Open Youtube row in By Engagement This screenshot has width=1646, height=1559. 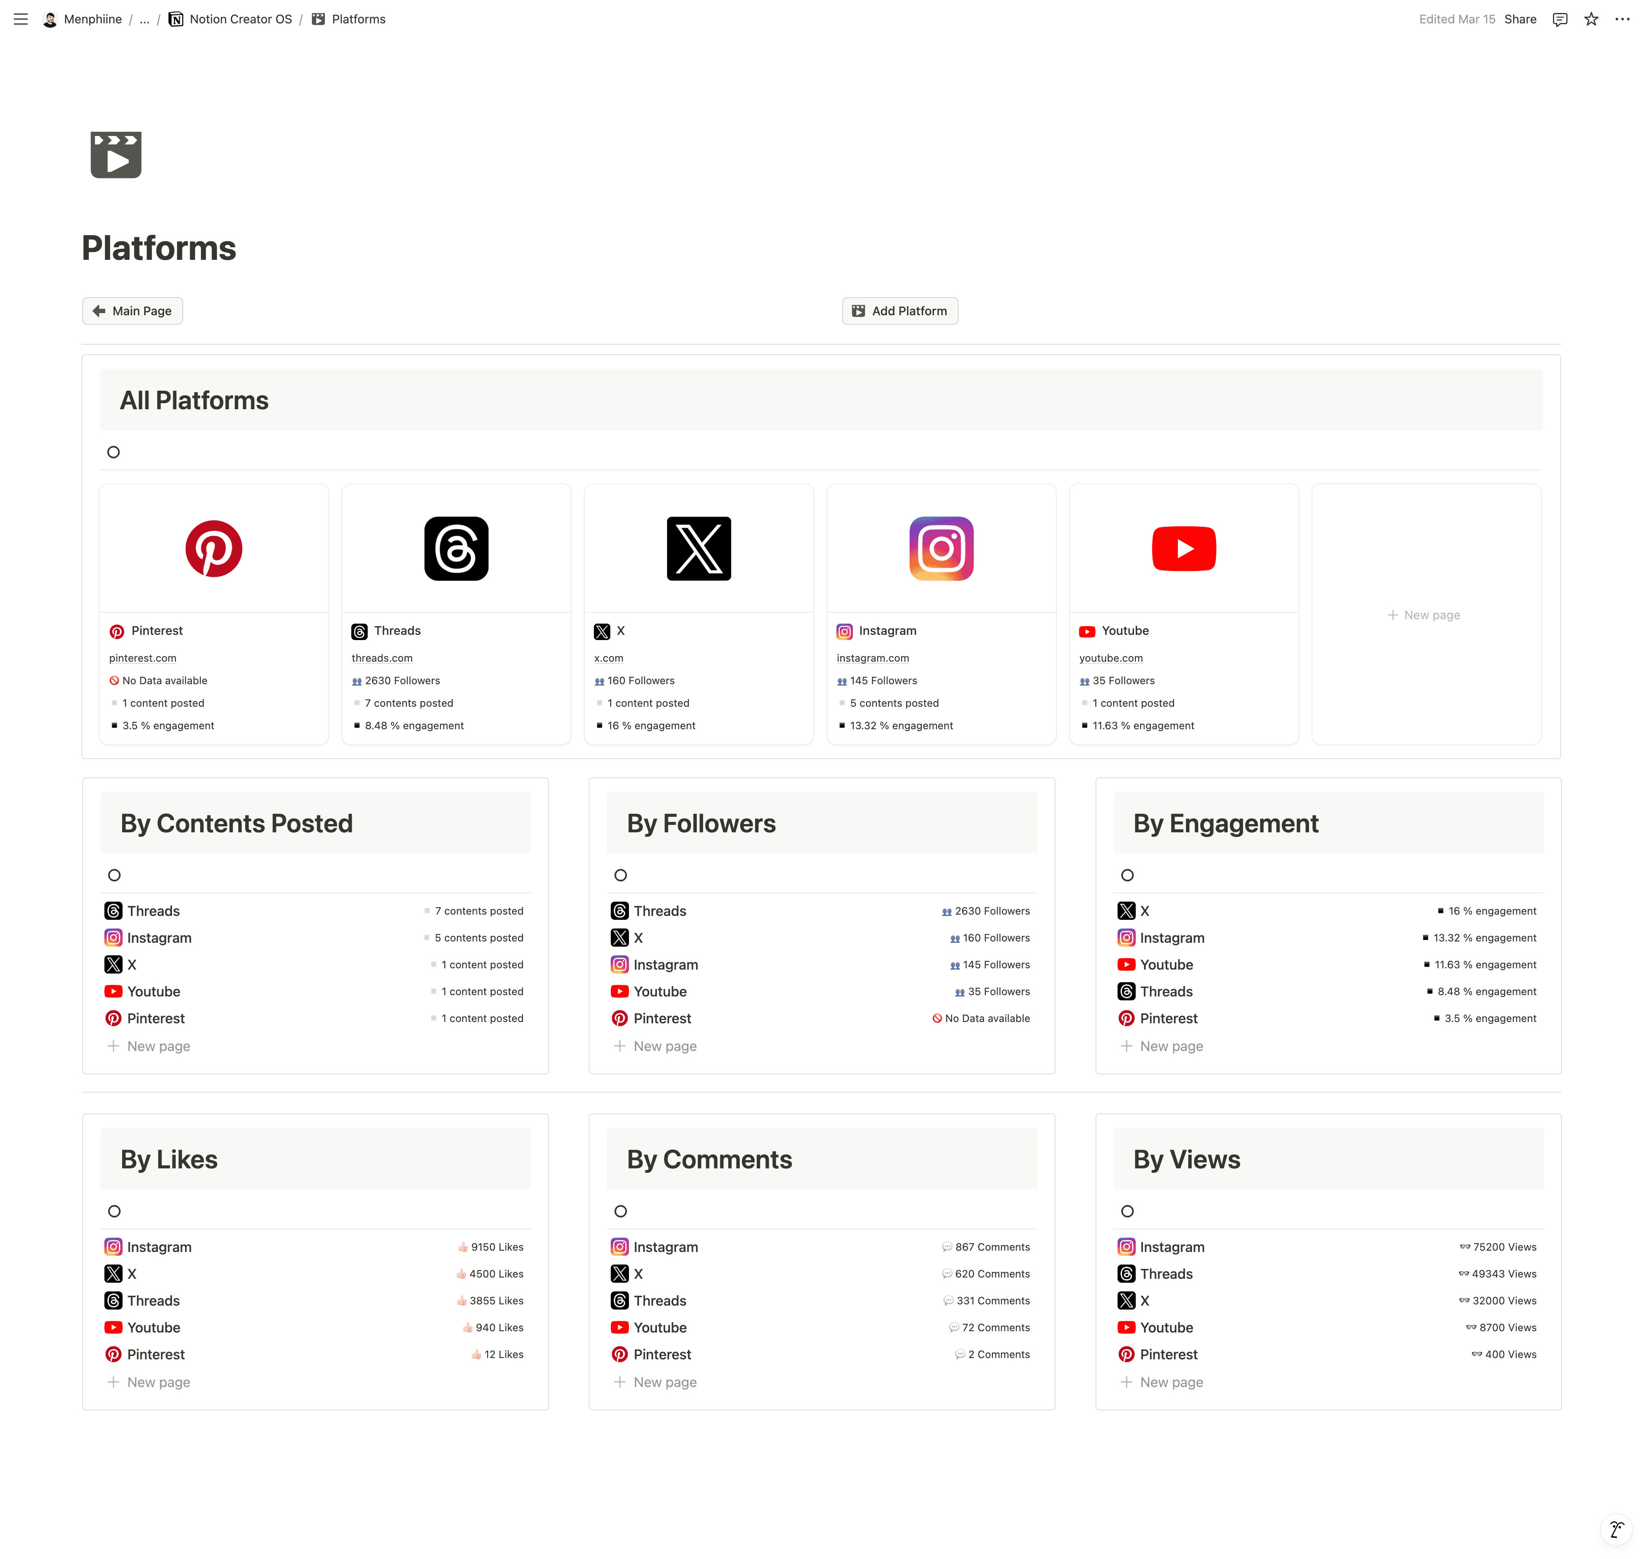[1166, 965]
